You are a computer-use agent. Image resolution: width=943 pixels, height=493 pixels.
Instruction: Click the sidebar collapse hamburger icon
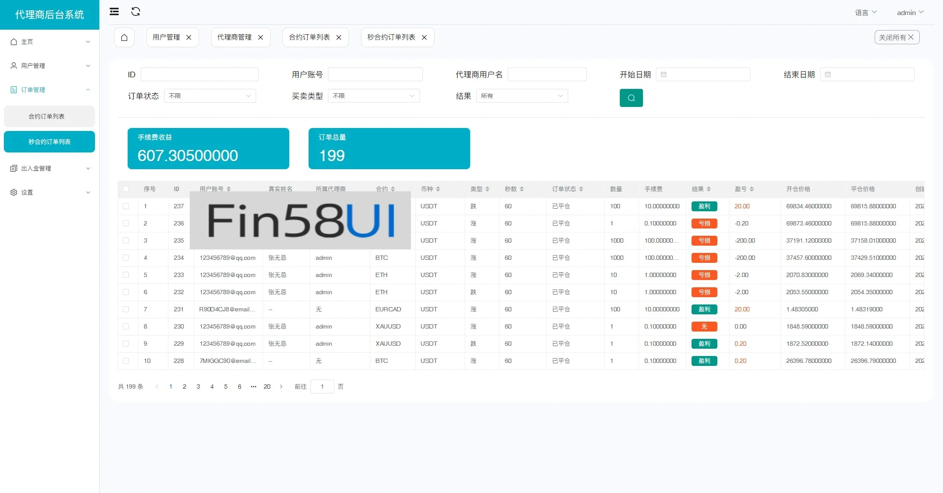114,12
